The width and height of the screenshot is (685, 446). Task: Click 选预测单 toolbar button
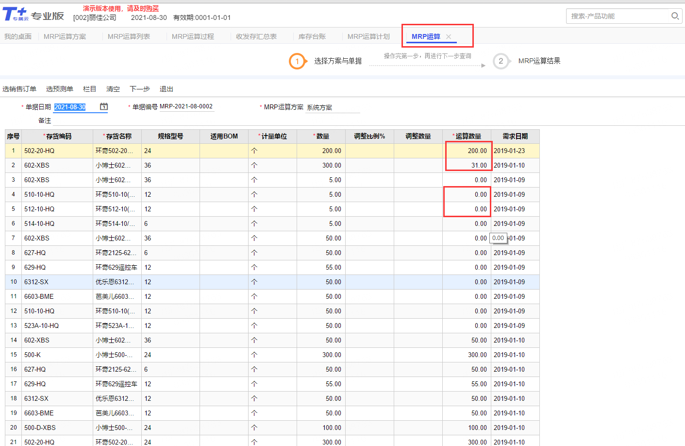60,89
